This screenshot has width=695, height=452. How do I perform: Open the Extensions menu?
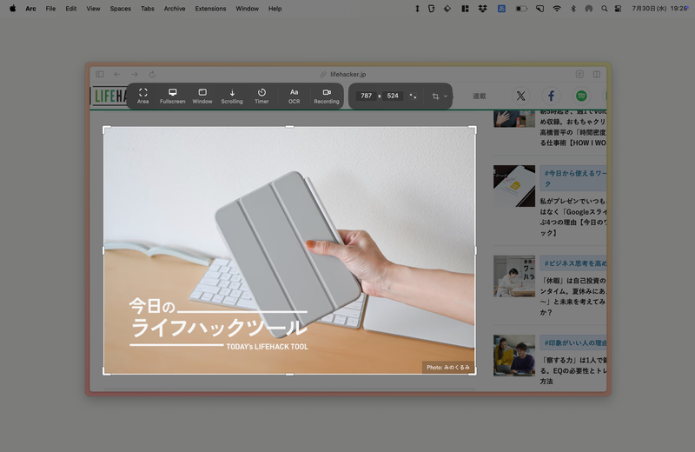point(210,9)
